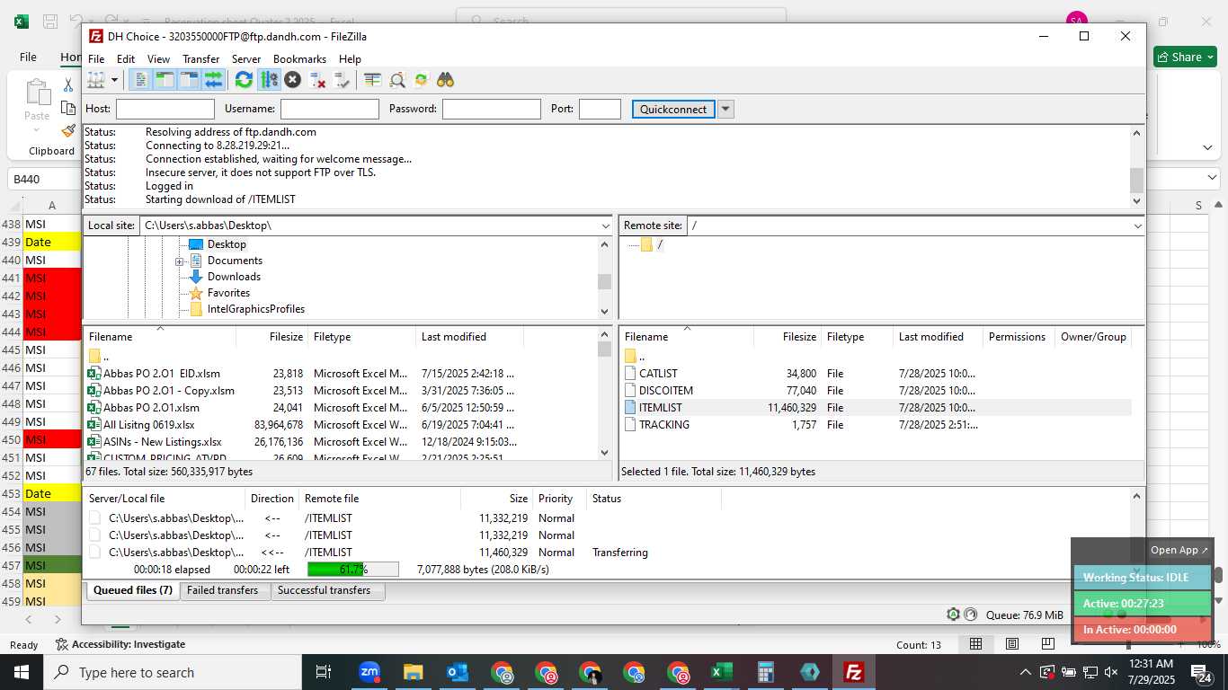Image resolution: width=1228 pixels, height=690 pixels.
Task: Toggle directory comparison magnifier icon
Action: click(x=397, y=80)
